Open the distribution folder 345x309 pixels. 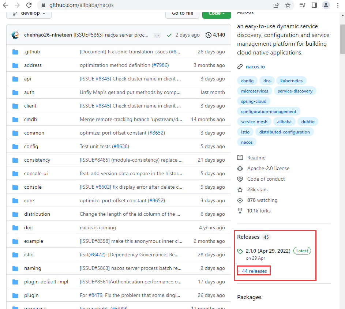tap(37, 214)
